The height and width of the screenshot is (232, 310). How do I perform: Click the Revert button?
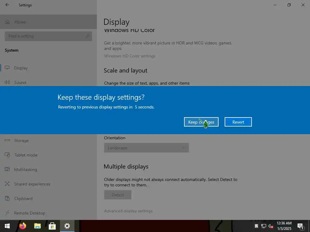pyautogui.click(x=238, y=122)
